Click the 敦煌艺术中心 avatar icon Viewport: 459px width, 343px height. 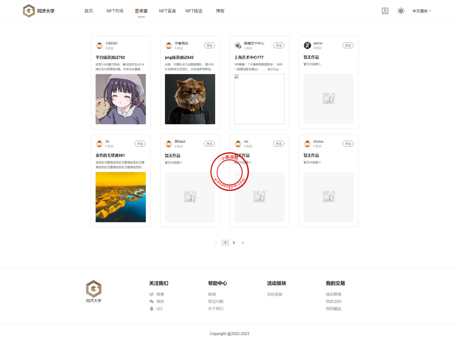[238, 45]
